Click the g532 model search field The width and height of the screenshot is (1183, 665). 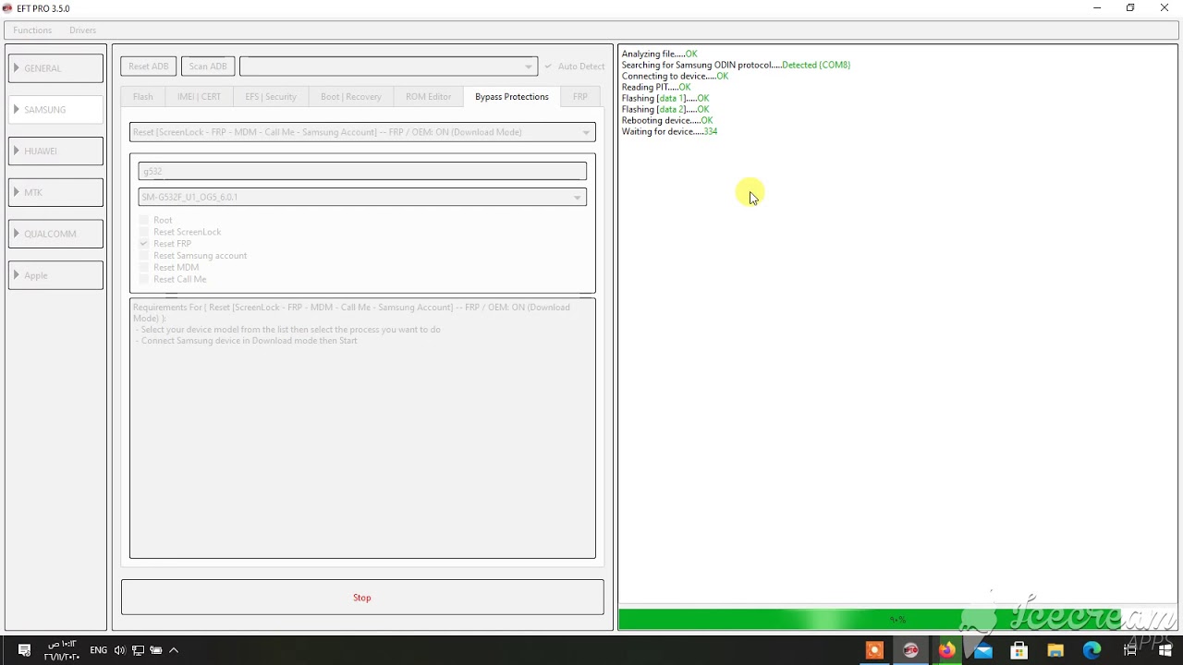click(362, 171)
